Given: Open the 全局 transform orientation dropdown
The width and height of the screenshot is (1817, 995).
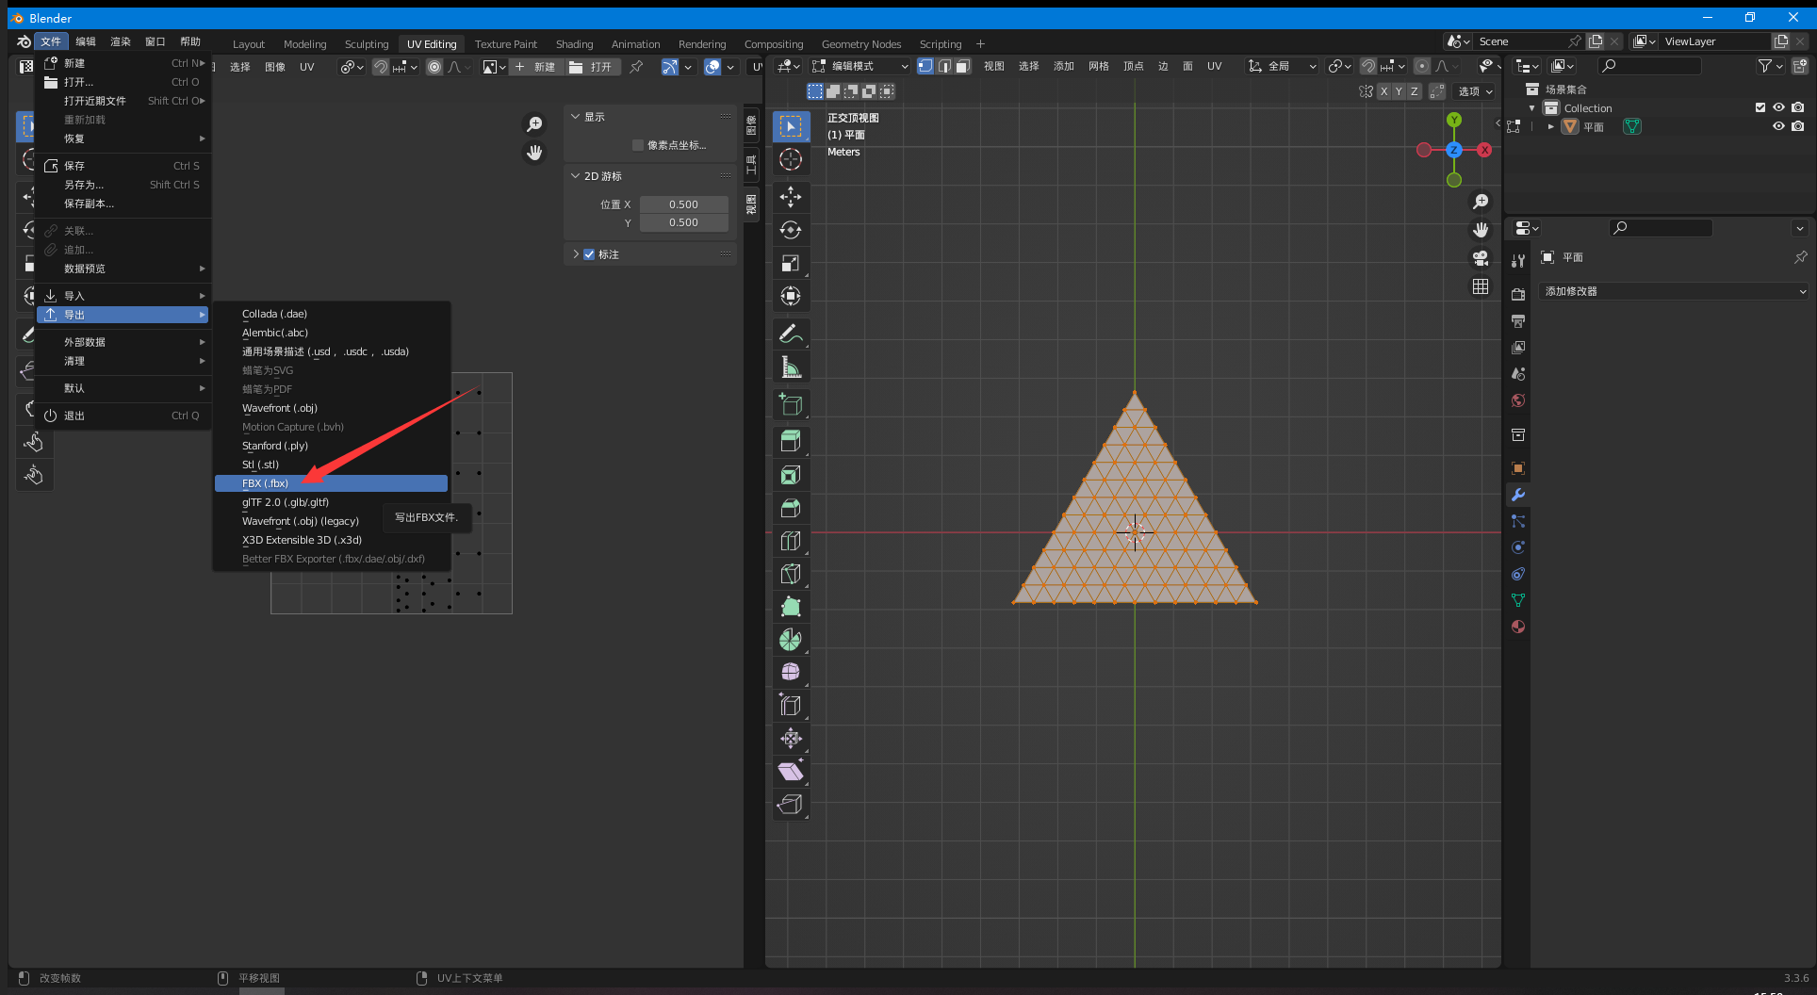Looking at the screenshot, I should tap(1282, 66).
